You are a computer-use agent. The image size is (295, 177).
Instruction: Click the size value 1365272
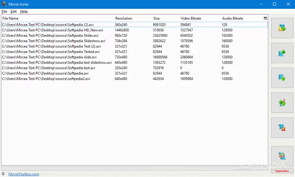click(x=159, y=62)
